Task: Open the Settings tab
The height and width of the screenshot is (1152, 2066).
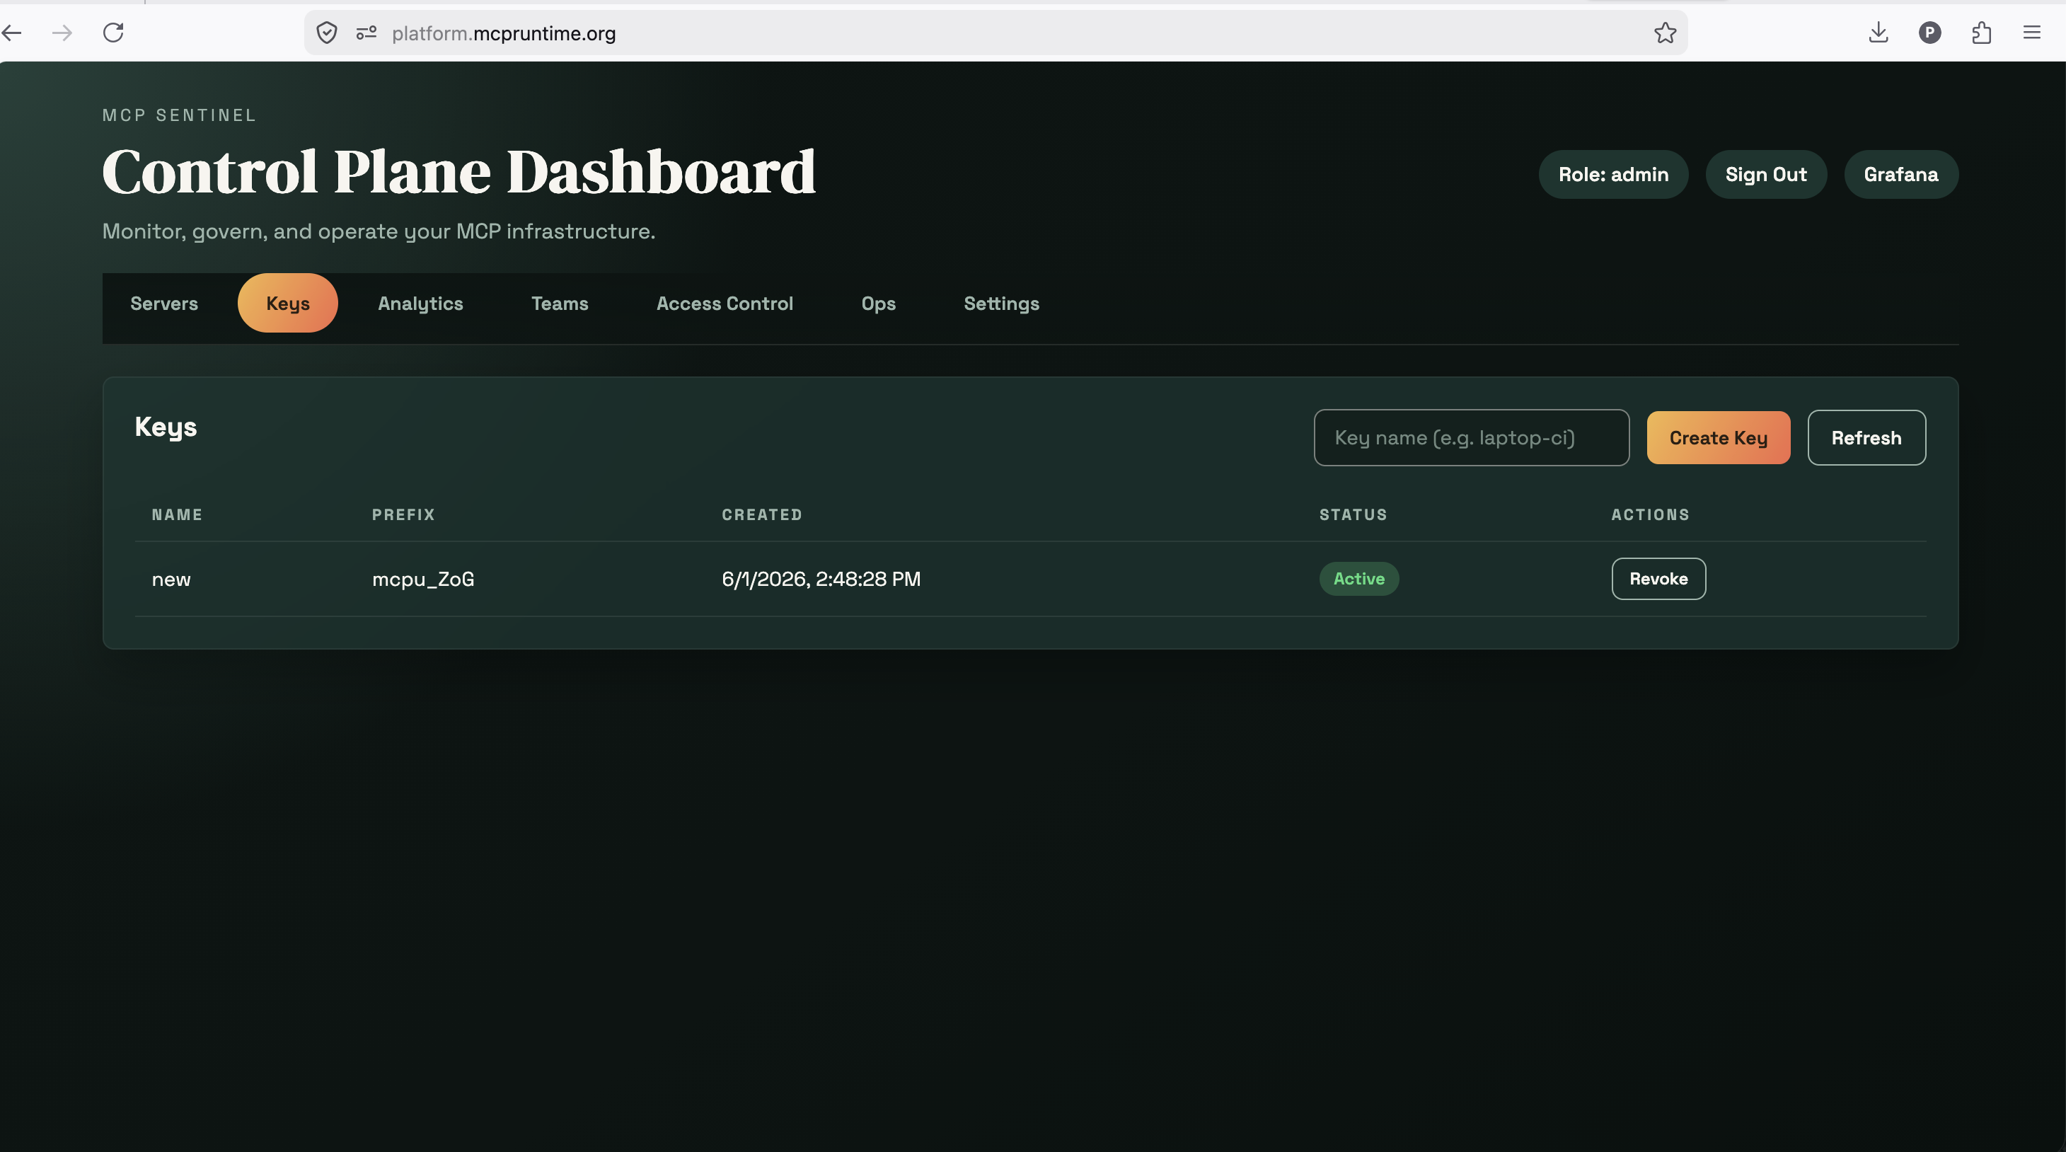Action: [x=1002, y=304]
